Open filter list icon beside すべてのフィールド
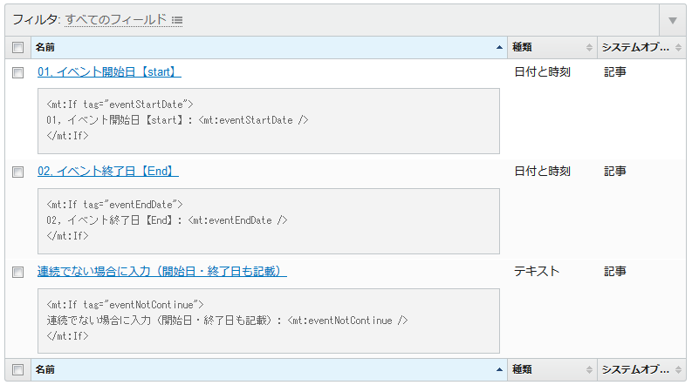Viewport: 692px width, 385px height. coord(177,20)
